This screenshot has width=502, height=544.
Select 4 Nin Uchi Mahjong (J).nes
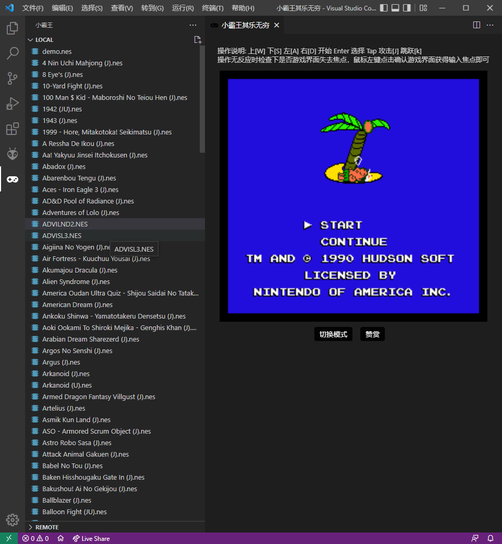(115, 63)
